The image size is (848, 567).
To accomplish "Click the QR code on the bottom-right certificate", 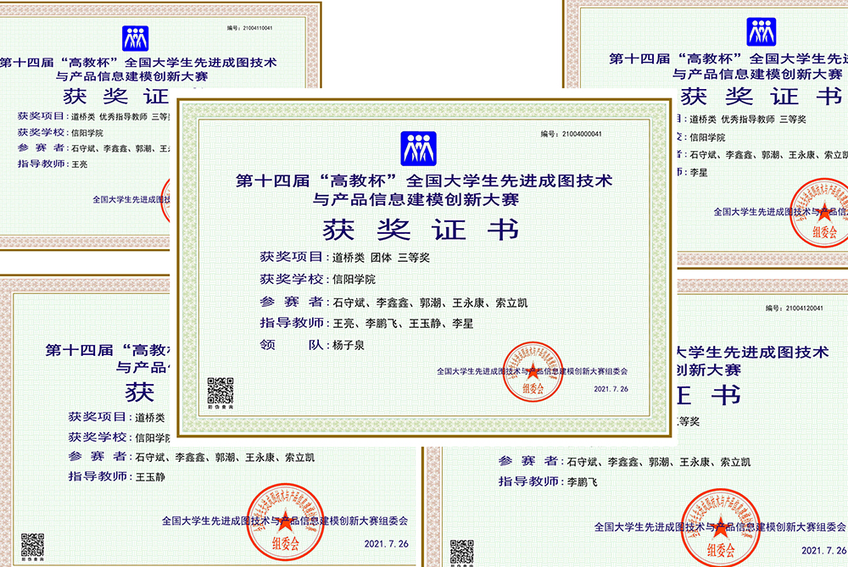I will 461,551.
